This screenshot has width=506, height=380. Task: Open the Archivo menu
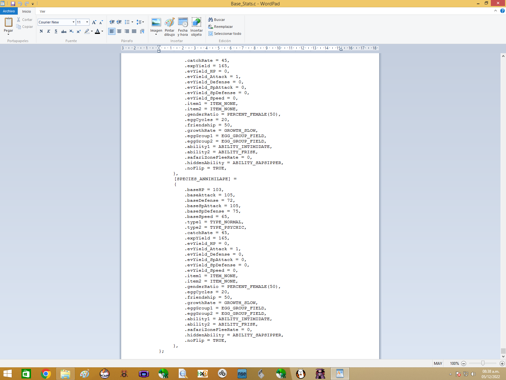9,11
